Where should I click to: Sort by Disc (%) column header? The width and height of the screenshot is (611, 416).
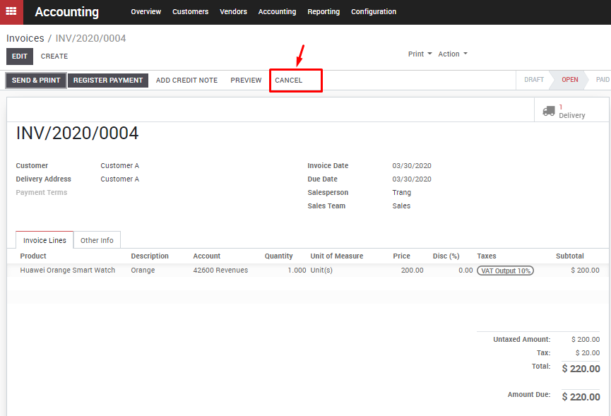tap(446, 256)
